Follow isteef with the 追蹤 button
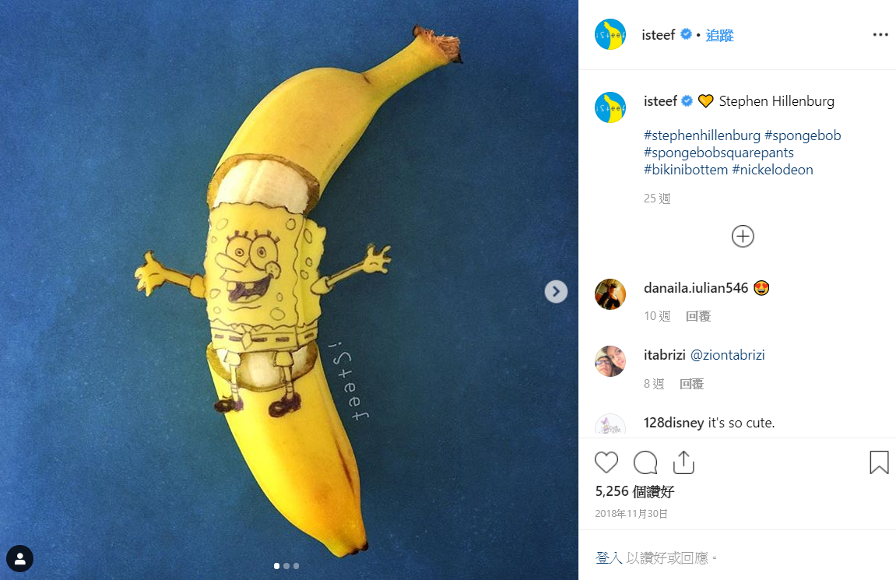 [720, 35]
